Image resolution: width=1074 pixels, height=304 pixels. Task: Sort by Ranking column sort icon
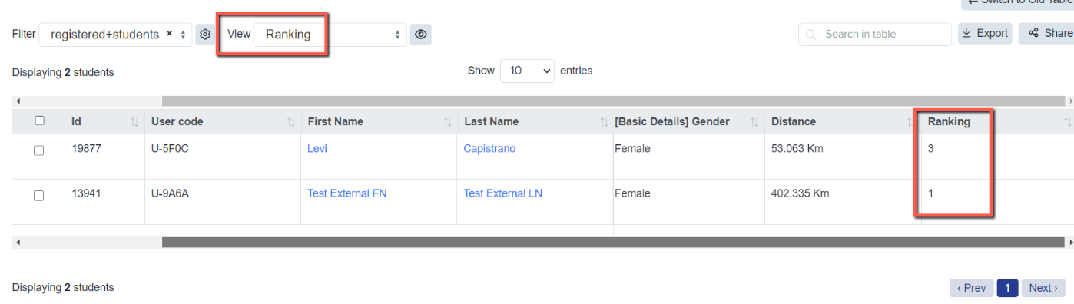point(1067,122)
